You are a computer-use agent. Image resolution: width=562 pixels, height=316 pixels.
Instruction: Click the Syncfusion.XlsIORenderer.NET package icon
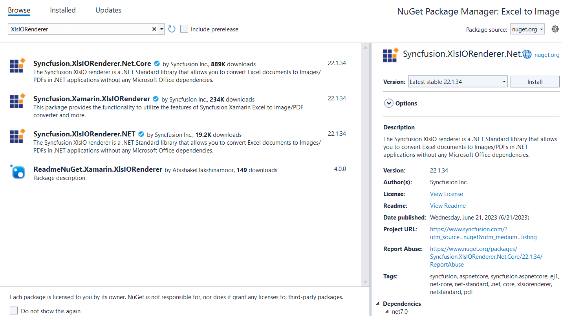17,136
